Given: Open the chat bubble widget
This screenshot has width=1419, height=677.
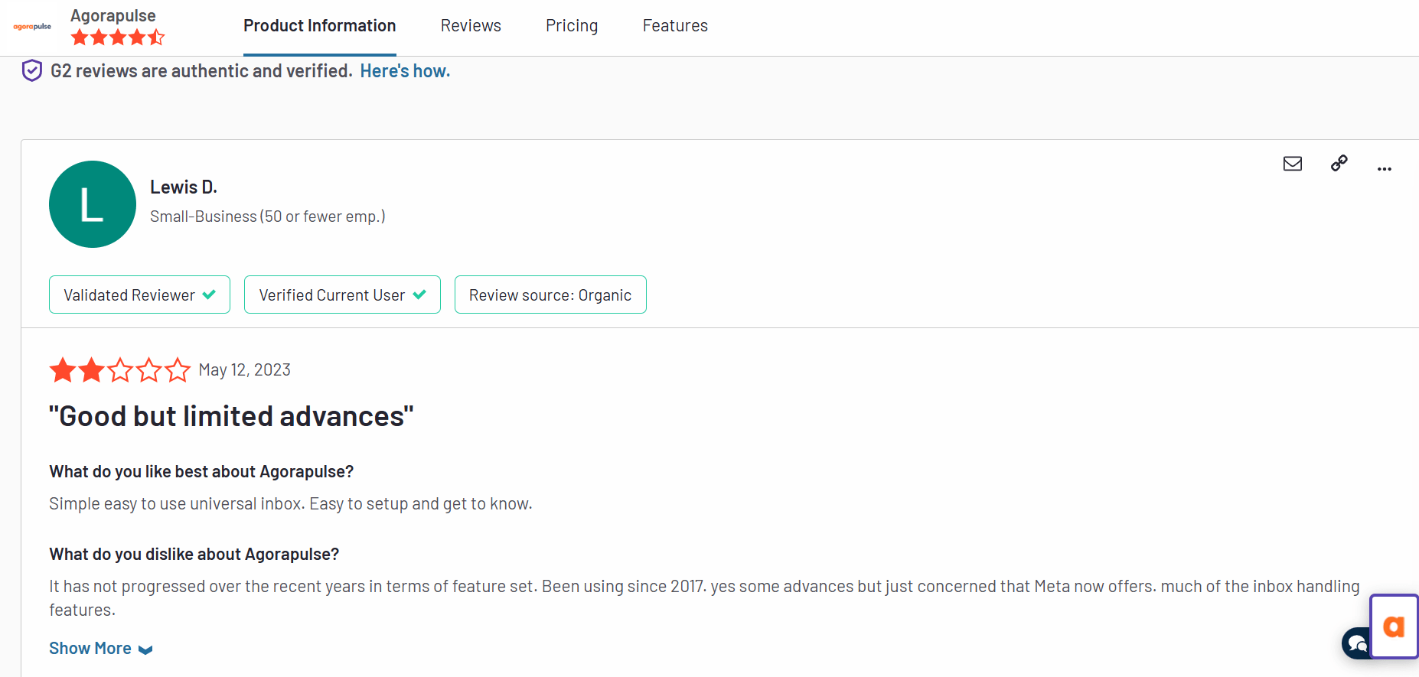Looking at the screenshot, I should pos(1356,643).
